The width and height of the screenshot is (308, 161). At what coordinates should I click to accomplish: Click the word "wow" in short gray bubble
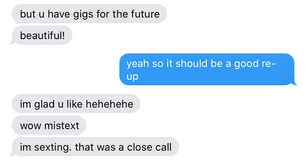(31, 126)
